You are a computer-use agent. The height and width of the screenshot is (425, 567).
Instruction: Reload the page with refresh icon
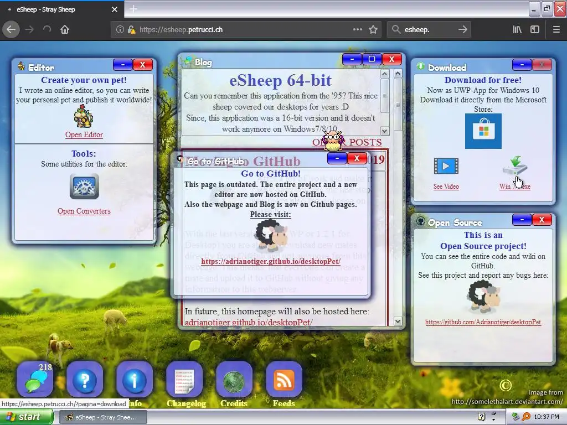pyautogui.click(x=47, y=30)
